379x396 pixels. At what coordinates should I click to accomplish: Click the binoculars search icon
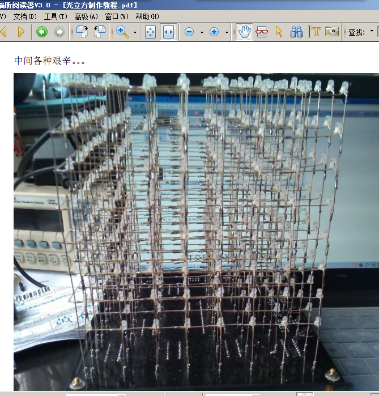[x=296, y=32]
